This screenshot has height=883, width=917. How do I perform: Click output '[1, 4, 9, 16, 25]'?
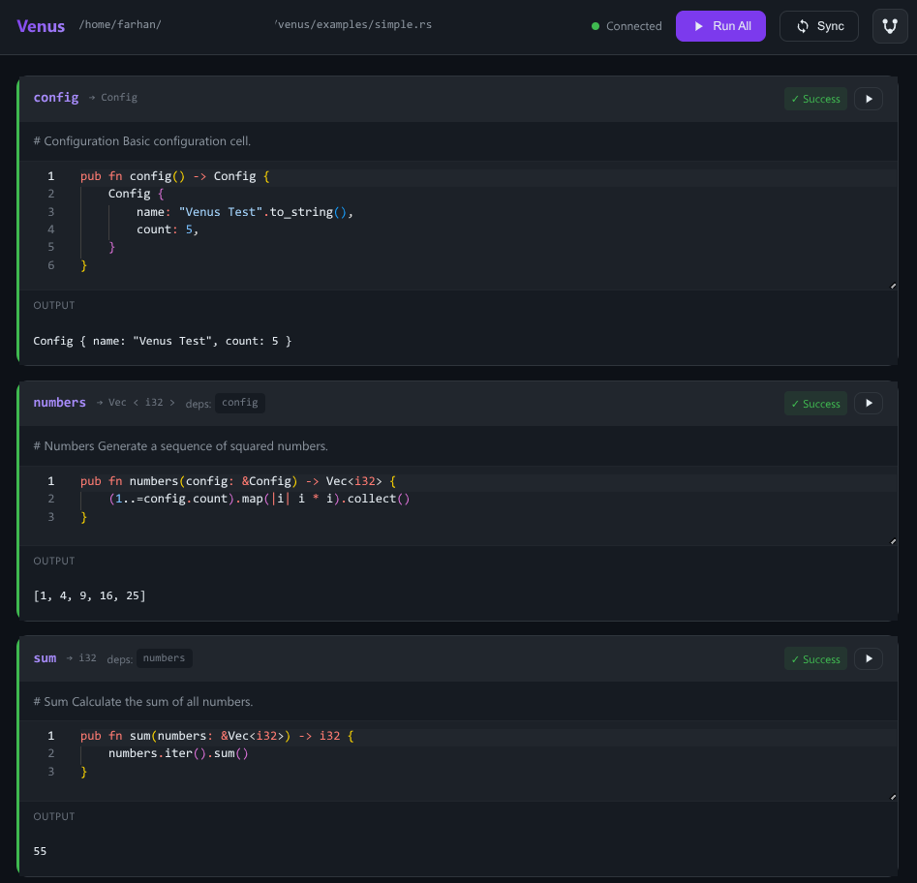click(89, 595)
